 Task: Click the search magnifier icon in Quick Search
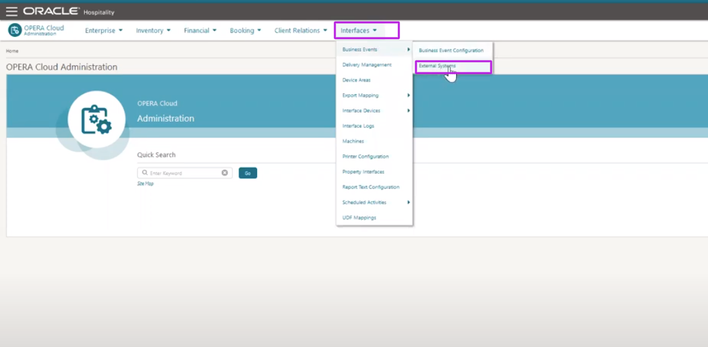144,173
